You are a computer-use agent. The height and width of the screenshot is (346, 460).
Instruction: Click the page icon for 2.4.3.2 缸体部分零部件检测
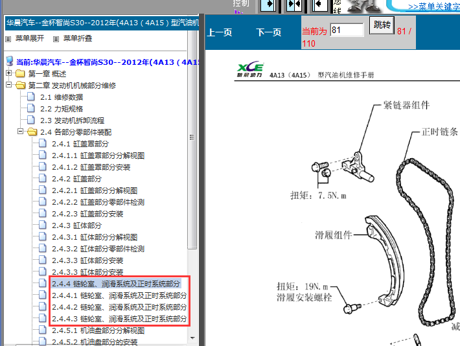[43, 248]
